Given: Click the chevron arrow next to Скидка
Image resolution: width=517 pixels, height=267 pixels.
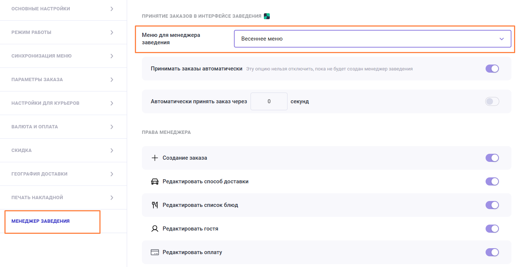Looking at the screenshot, I should [112, 150].
